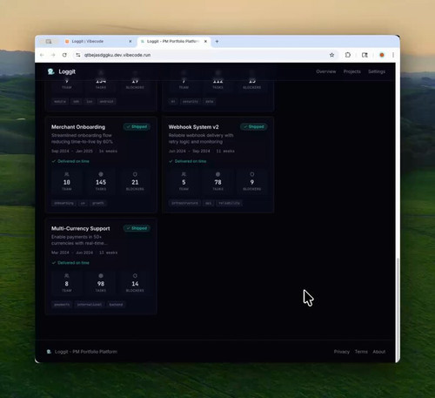The height and width of the screenshot is (398, 435).
Task: Click blockers icon in Merchant Onboarding card
Action: coord(135,174)
